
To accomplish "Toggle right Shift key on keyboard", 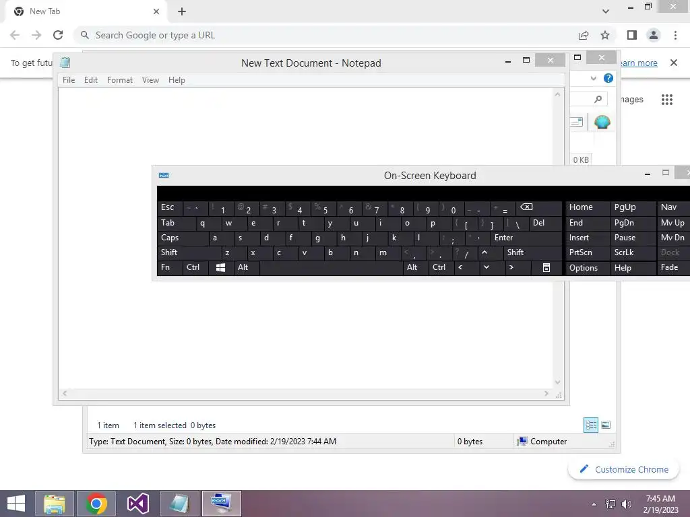I will pos(532,252).
